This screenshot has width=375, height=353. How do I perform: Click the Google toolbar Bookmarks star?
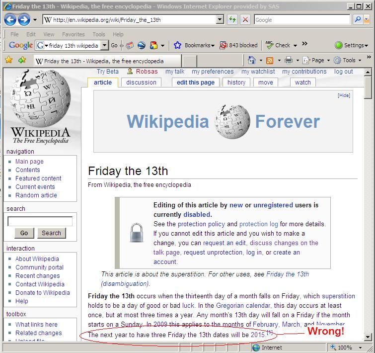[x=178, y=45]
